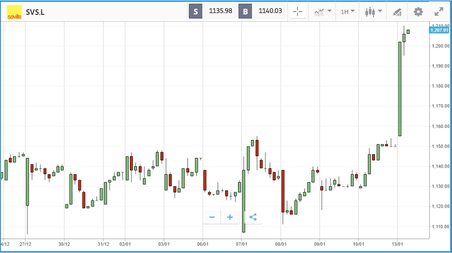Click the 1,160.00 price axis label
Screen dimensions: 452x253
440,126
